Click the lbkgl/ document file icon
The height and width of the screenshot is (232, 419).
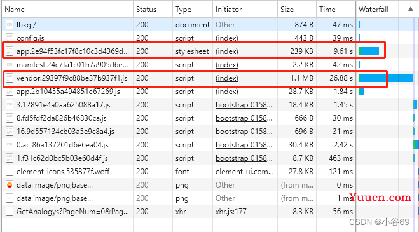(x=10, y=25)
